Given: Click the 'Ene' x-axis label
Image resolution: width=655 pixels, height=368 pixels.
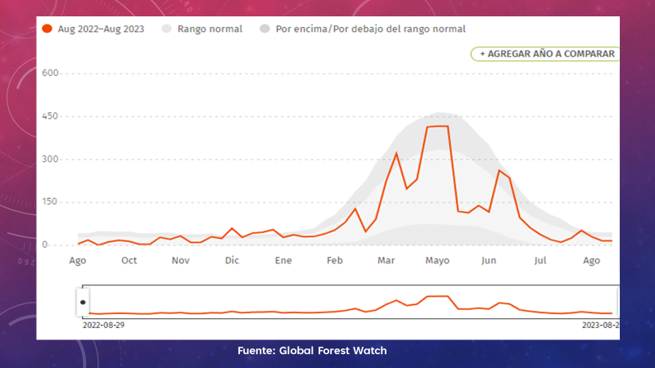Looking at the screenshot, I should (x=283, y=260).
